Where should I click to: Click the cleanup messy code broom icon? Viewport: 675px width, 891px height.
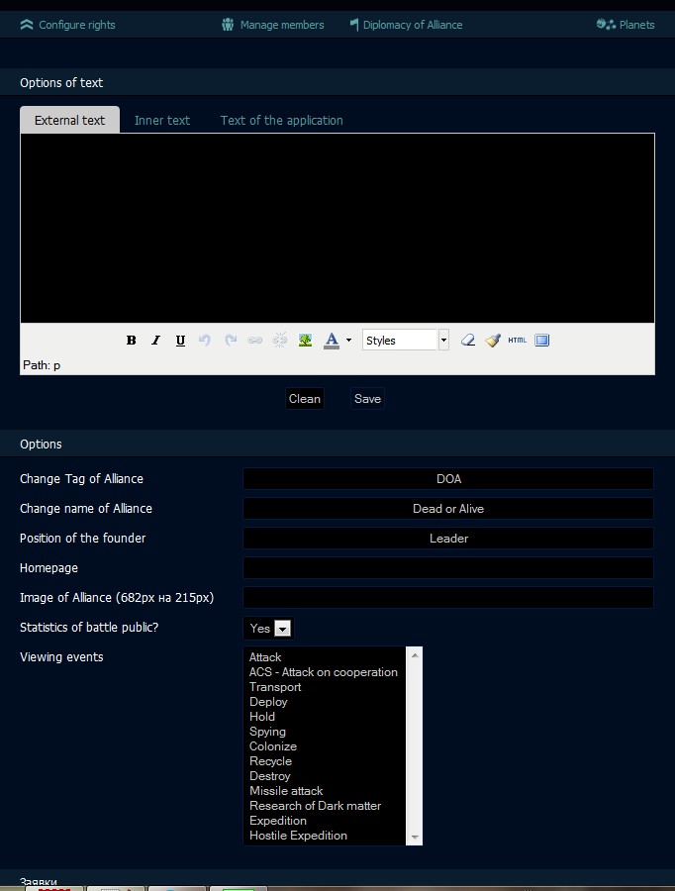[x=493, y=341]
